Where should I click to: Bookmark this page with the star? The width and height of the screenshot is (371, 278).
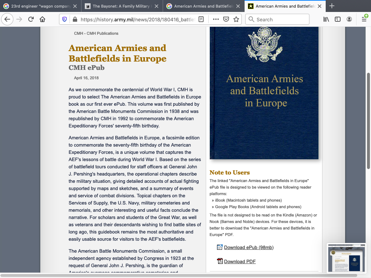pyautogui.click(x=236, y=20)
